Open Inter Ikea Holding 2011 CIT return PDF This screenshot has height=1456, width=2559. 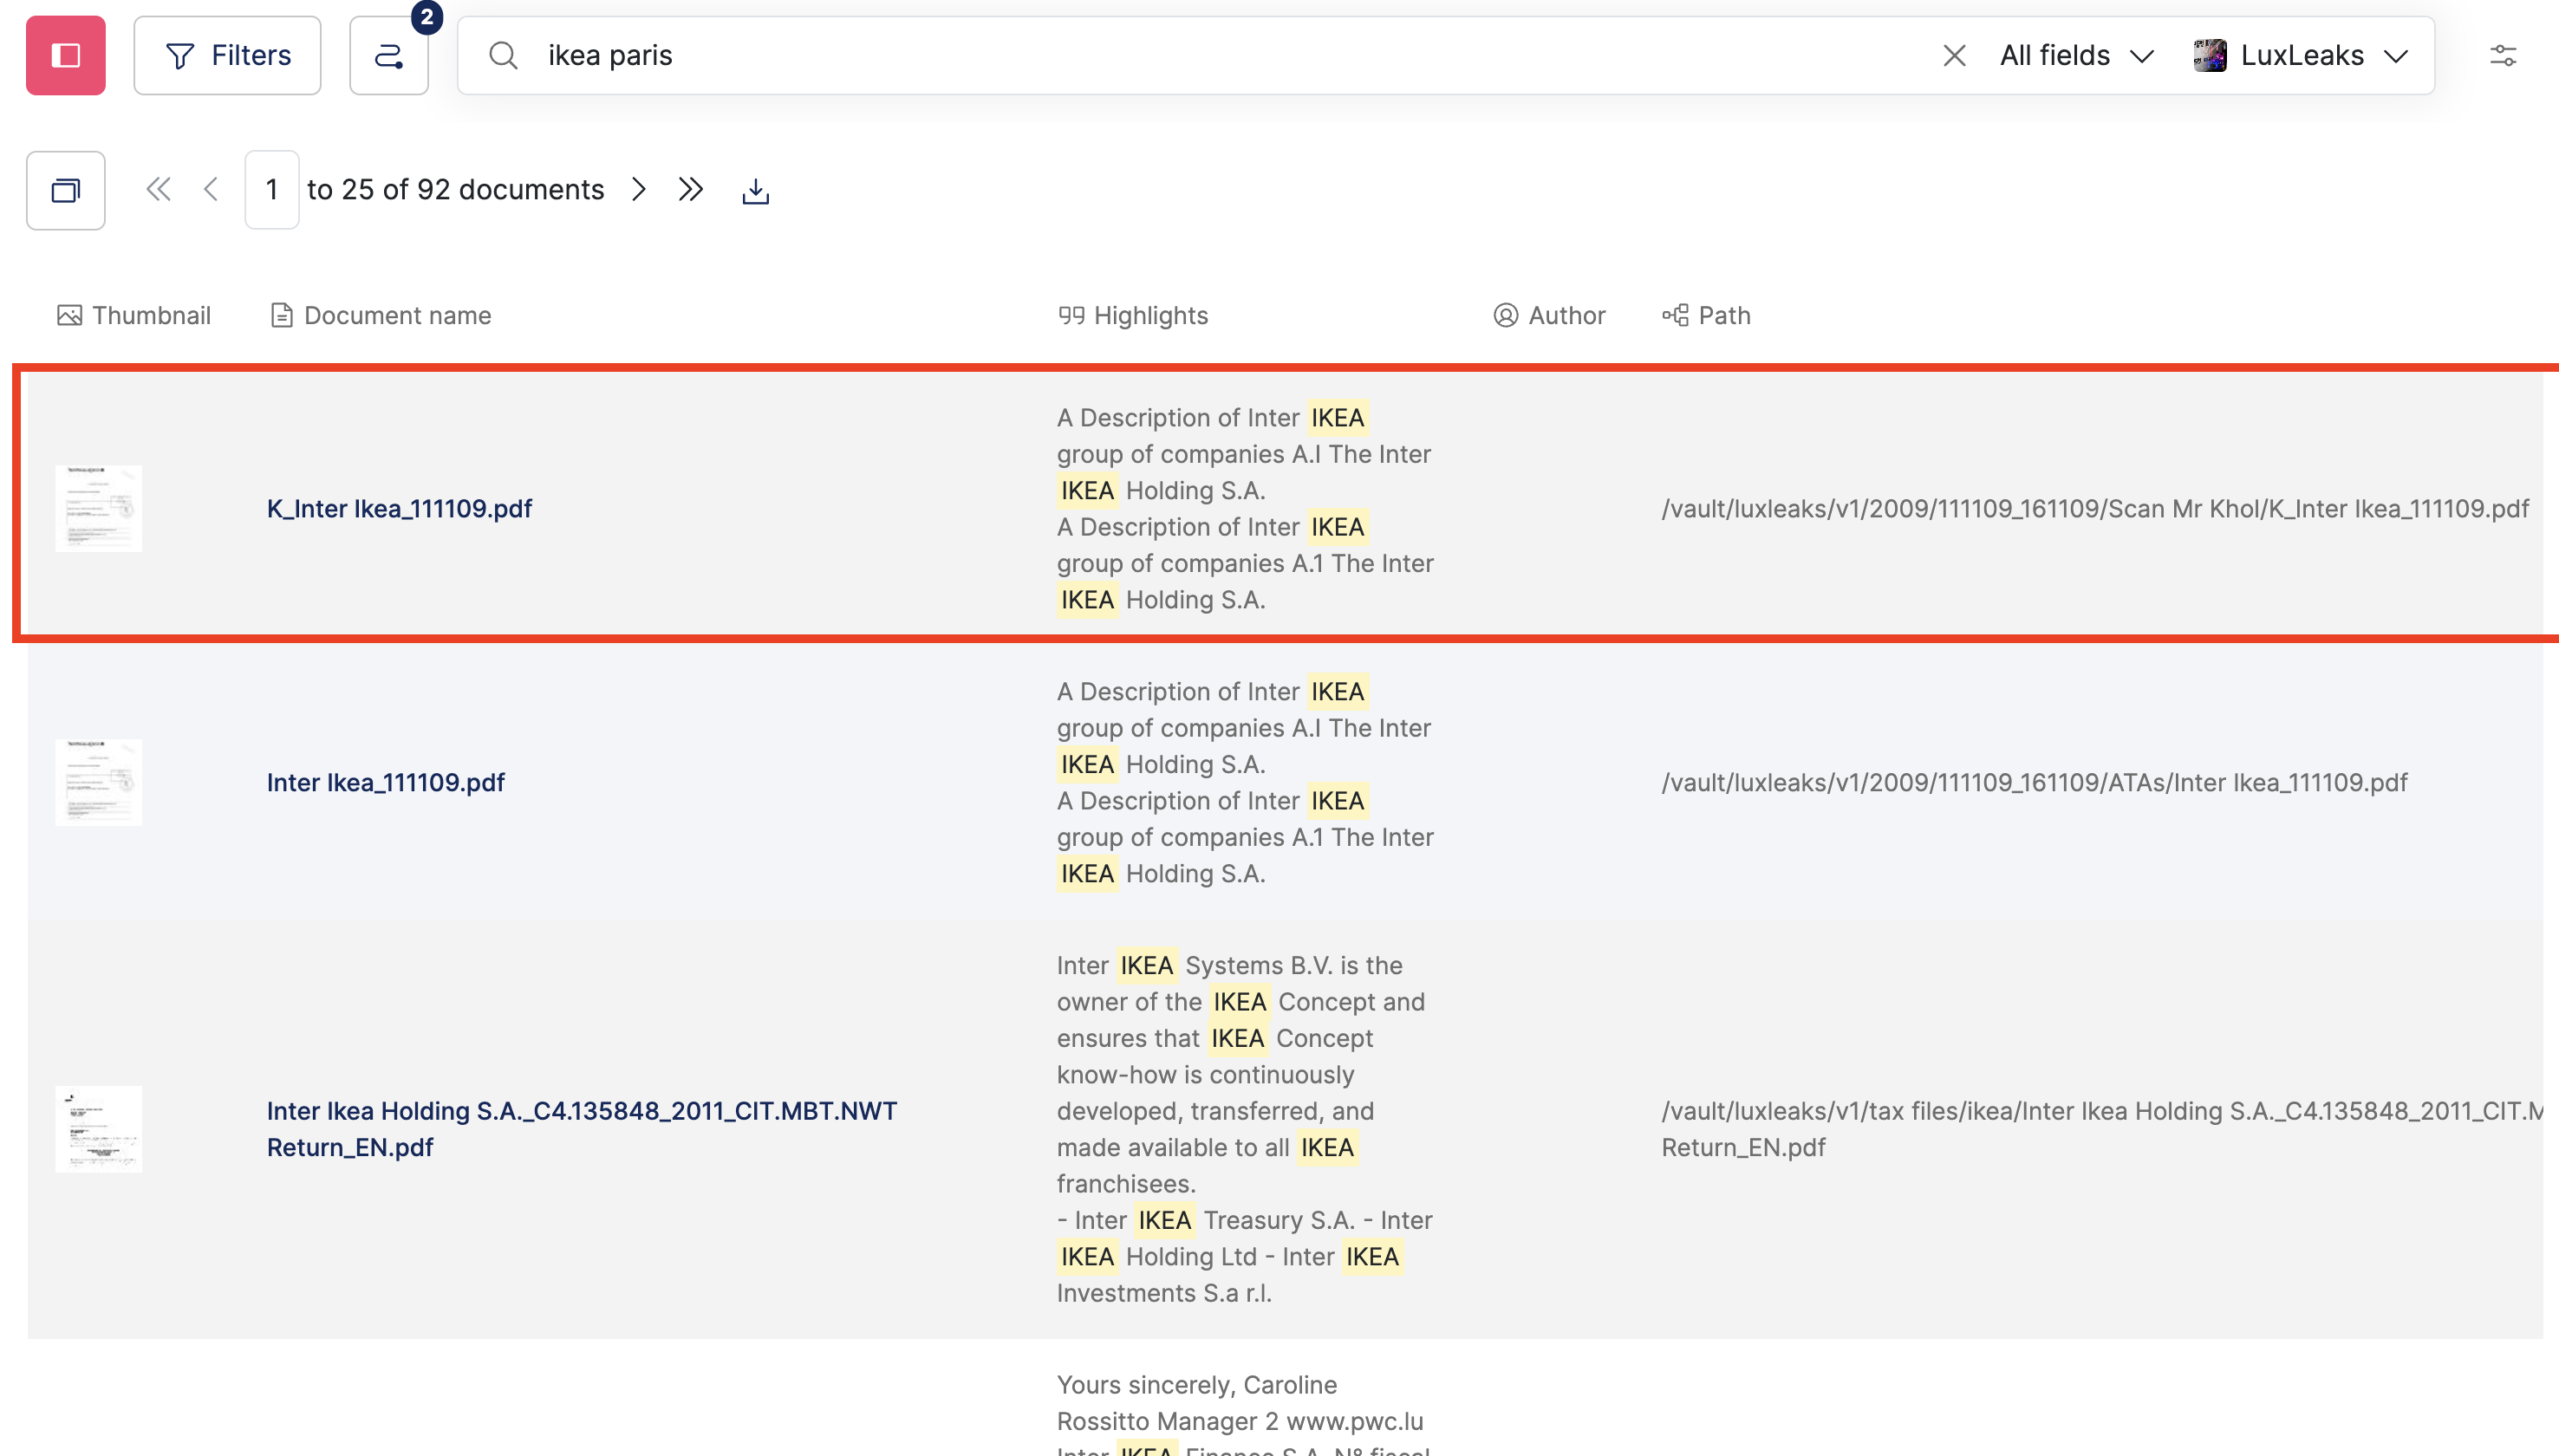click(582, 1128)
